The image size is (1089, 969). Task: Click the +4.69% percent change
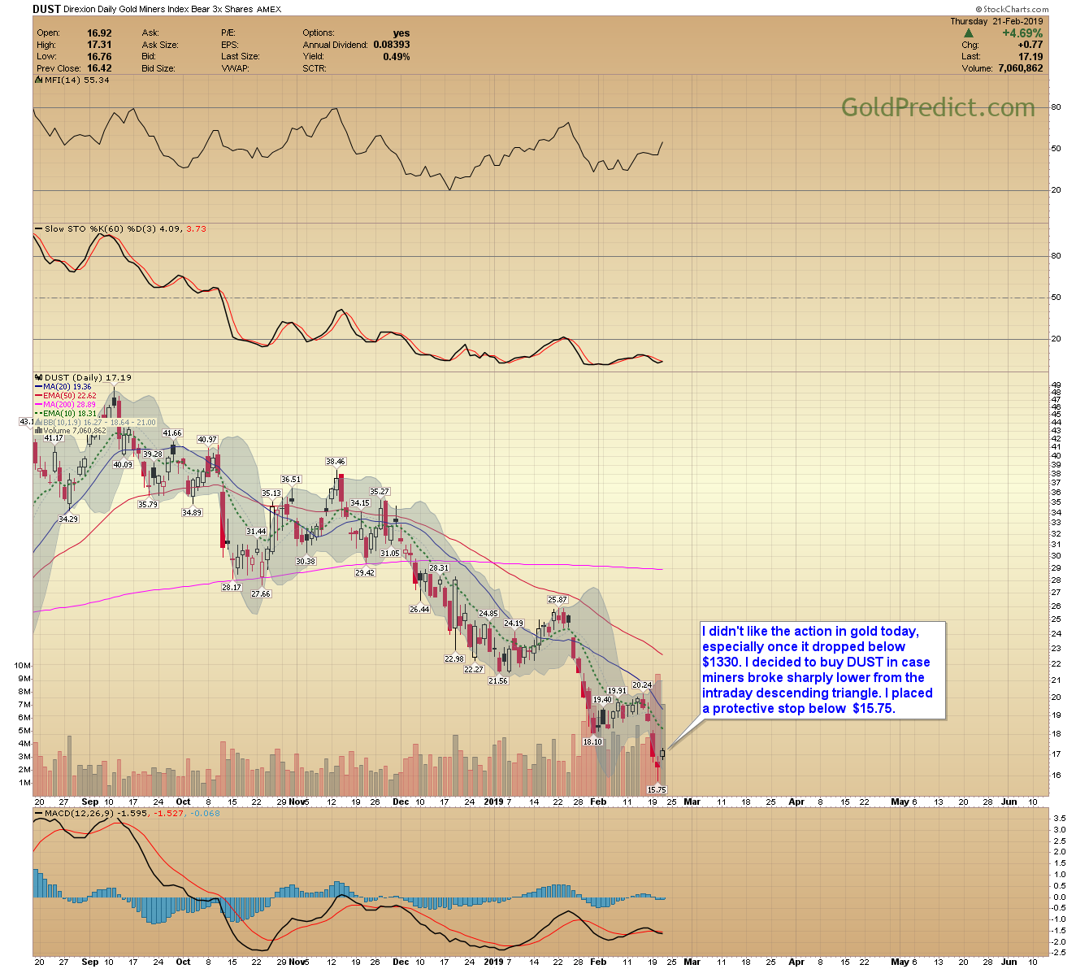[x=1022, y=33]
